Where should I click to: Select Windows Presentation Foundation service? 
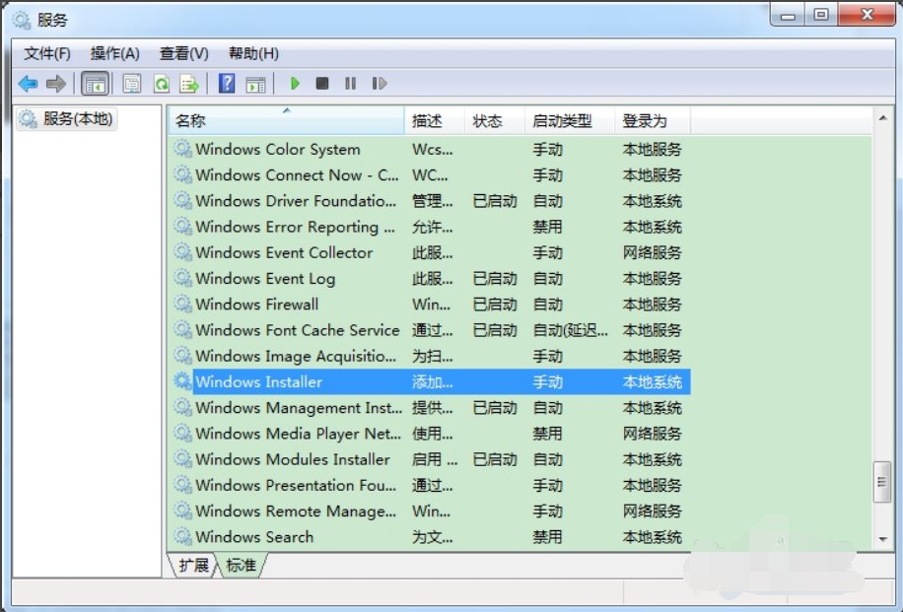(296, 485)
